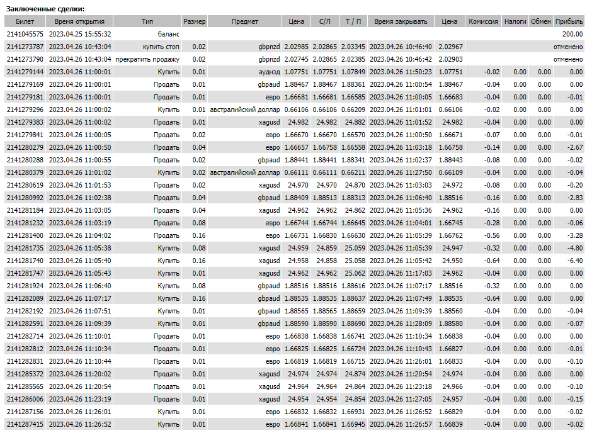This screenshot has height=433, width=604.
Task: Click the Комиссия column header
Action: tap(484, 21)
